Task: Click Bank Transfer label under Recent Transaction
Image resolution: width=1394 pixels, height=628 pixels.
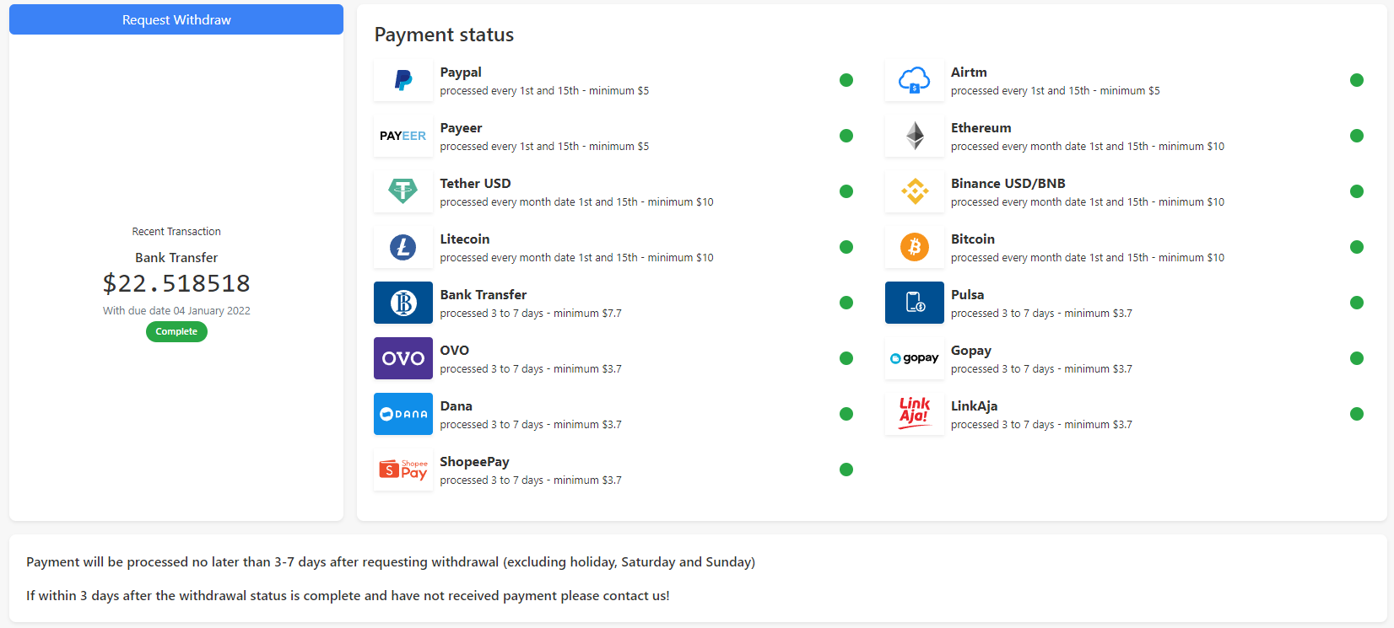Action: pyautogui.click(x=176, y=258)
